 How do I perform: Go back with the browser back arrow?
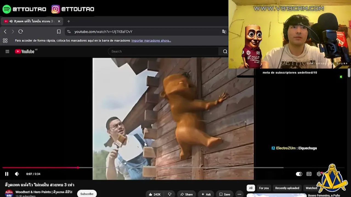[5, 32]
